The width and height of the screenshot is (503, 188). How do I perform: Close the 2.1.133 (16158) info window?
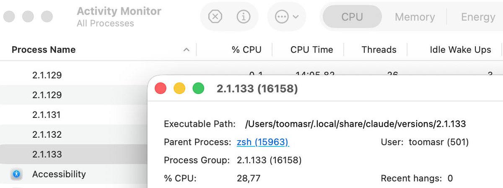coord(161,89)
